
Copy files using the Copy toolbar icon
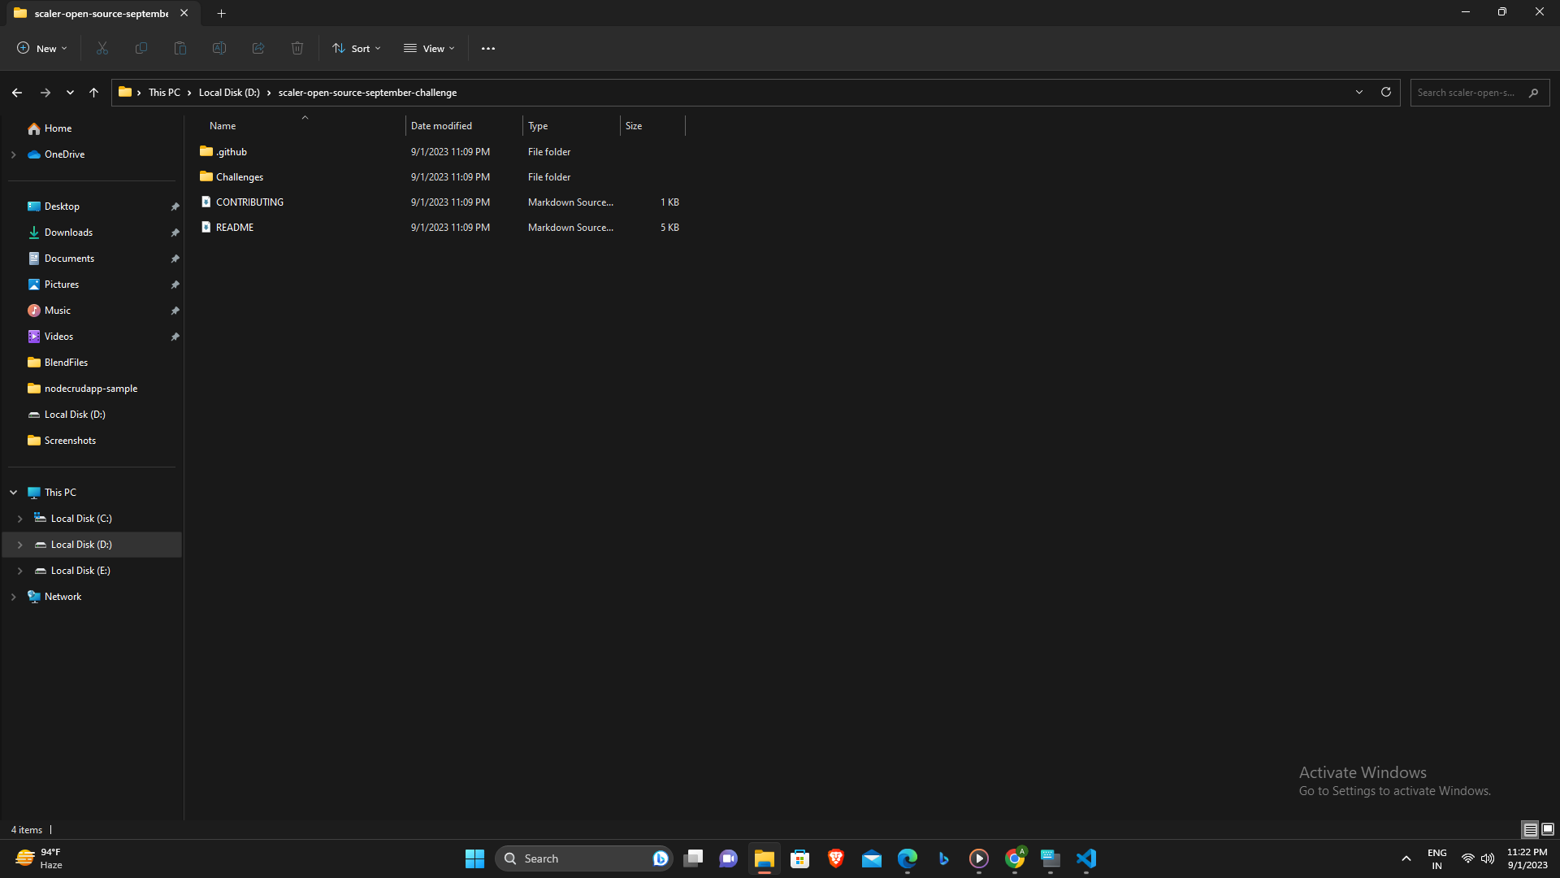coord(141,48)
